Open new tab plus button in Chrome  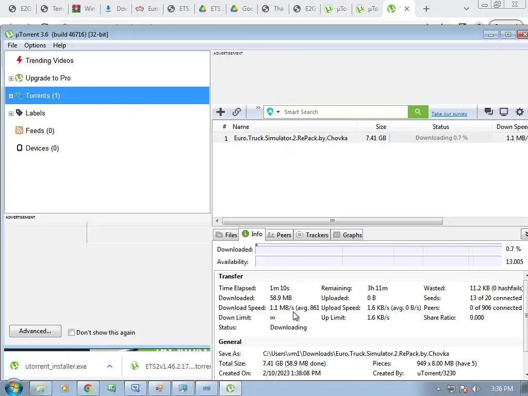(x=426, y=9)
